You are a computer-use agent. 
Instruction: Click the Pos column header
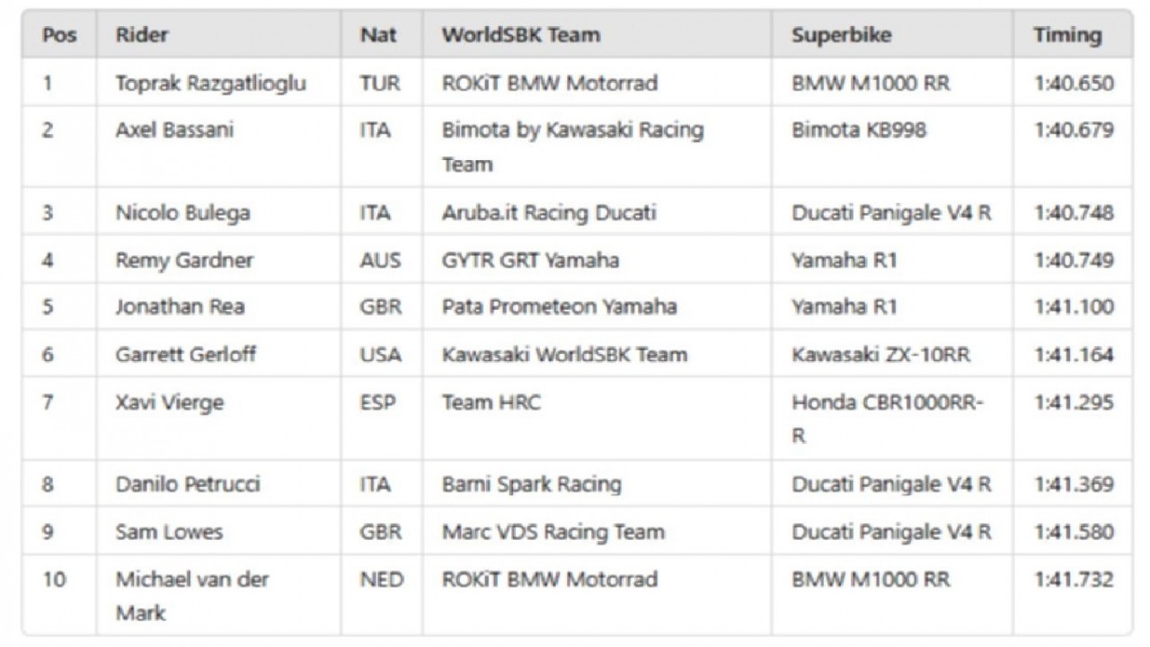(59, 36)
